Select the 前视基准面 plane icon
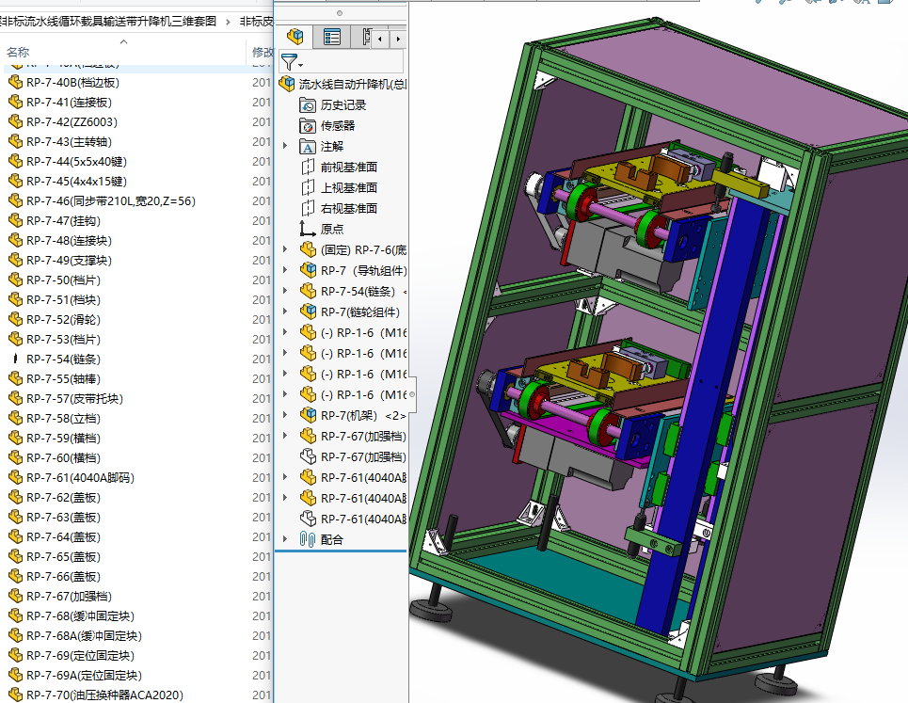This screenshot has width=908, height=703. pyautogui.click(x=308, y=168)
